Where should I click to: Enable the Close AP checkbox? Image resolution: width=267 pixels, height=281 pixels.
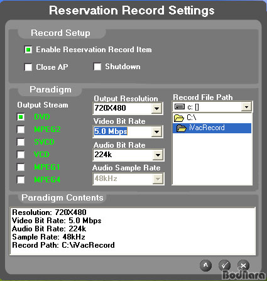(x=28, y=67)
